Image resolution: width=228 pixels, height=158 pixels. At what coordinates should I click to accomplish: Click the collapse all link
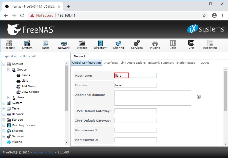pos(28,56)
